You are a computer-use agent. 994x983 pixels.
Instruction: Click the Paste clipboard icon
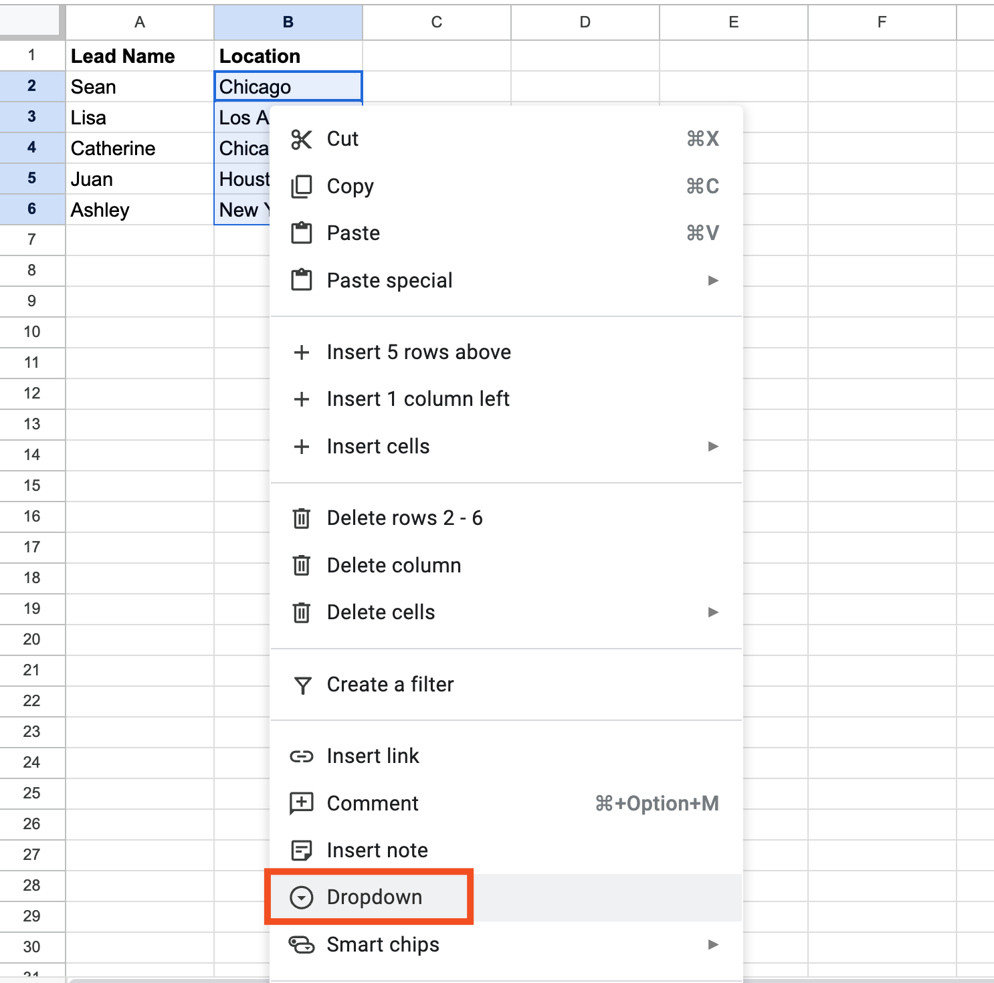[x=302, y=233]
